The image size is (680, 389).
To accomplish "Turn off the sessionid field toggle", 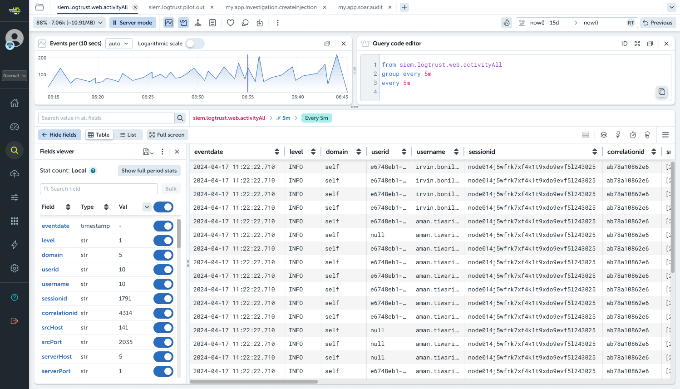I will click(x=163, y=298).
